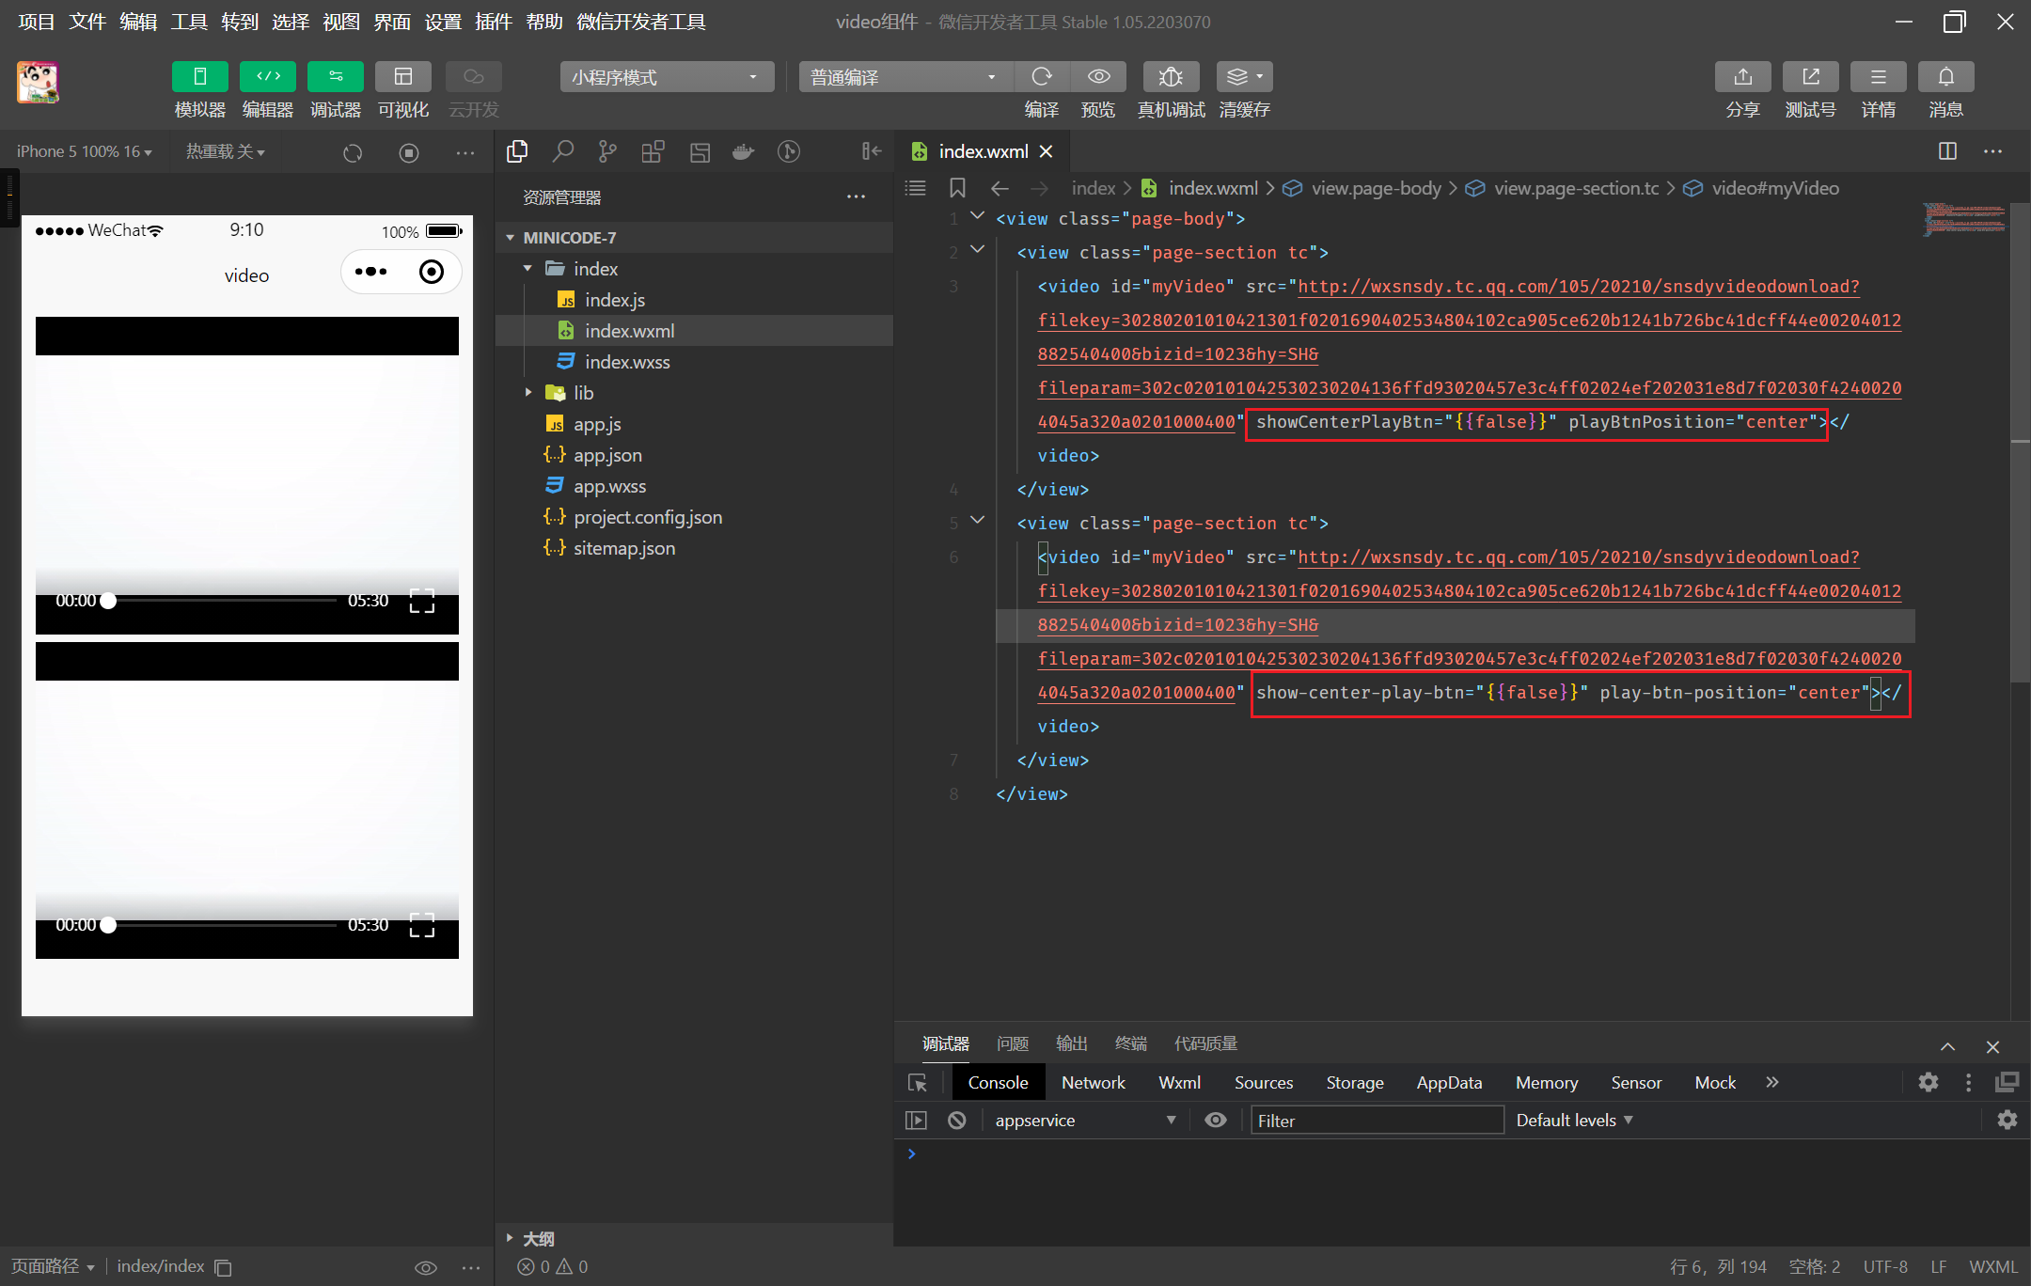Click the extensions icon in sidebar

653,151
